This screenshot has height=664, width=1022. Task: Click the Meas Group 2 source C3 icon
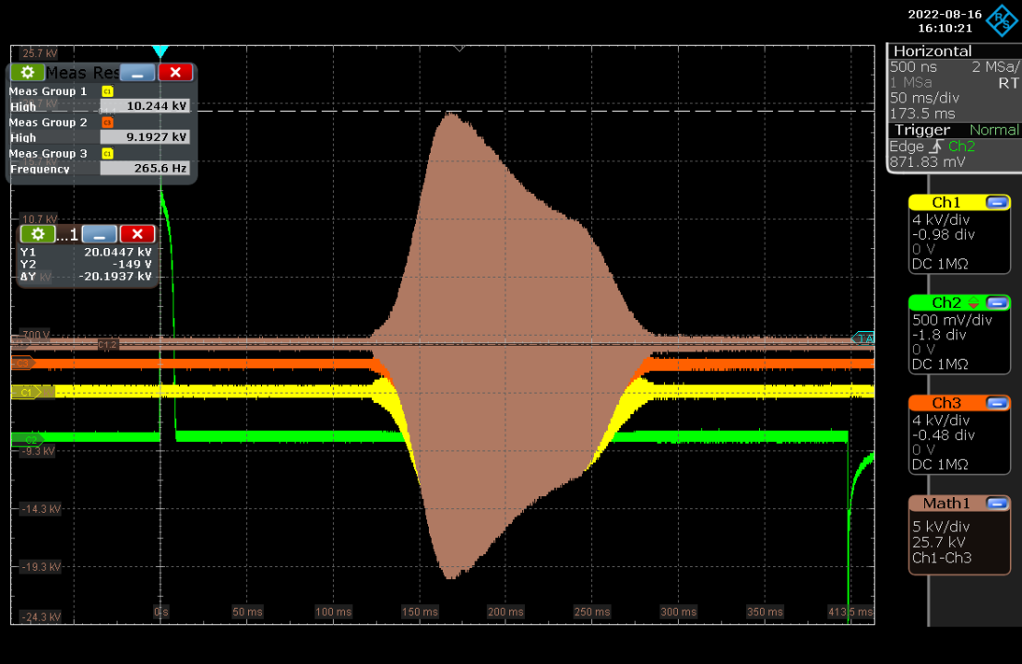(107, 123)
